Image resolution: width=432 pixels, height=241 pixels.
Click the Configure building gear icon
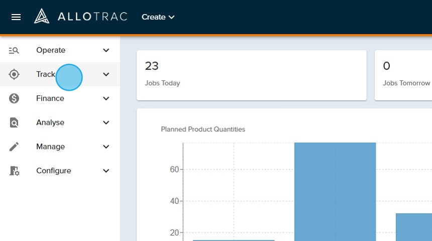[14, 171]
